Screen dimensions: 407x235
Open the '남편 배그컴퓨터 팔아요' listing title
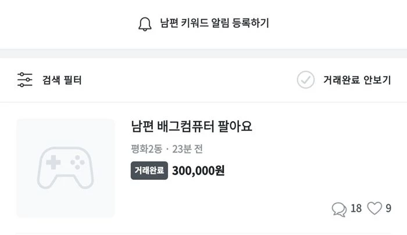[x=192, y=126]
